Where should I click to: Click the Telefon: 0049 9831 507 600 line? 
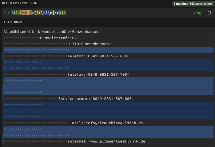[x=97, y=56]
